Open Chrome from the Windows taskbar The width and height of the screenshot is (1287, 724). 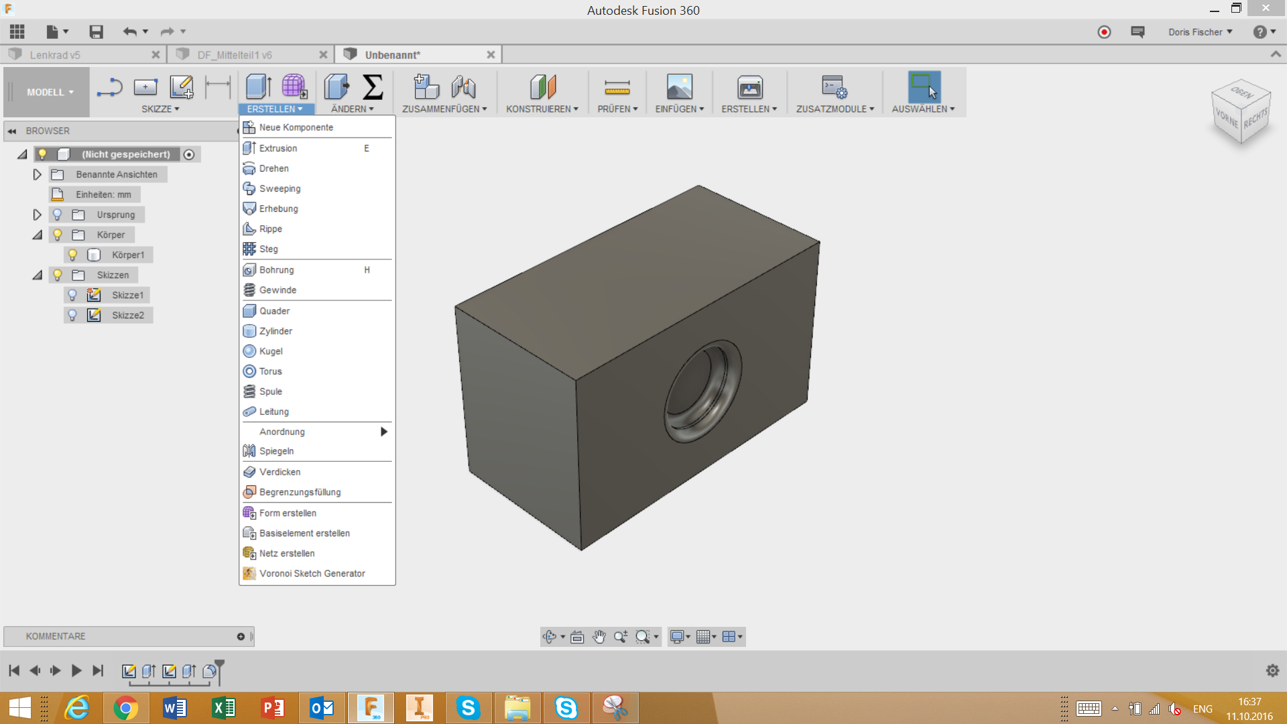point(125,708)
